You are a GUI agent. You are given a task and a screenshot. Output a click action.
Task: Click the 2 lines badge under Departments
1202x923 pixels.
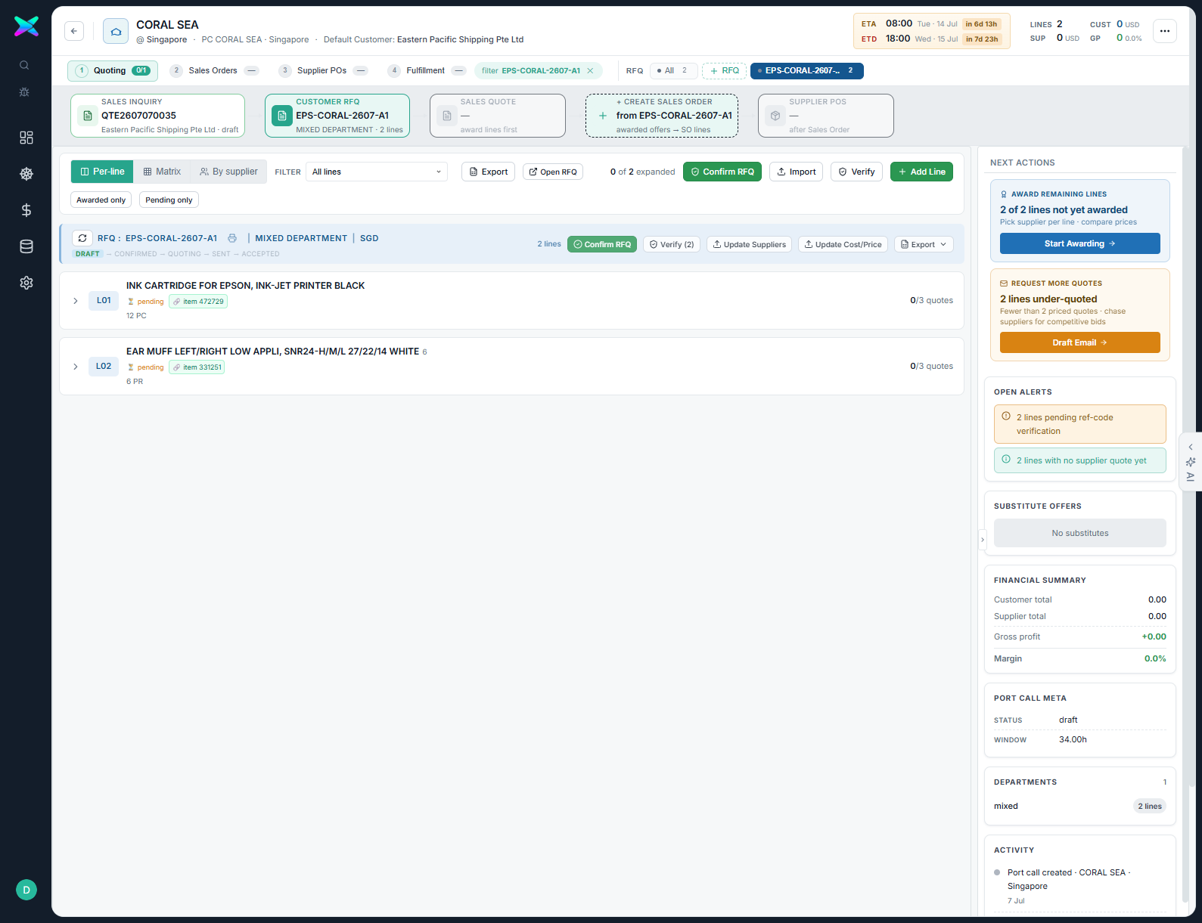pos(1150,806)
